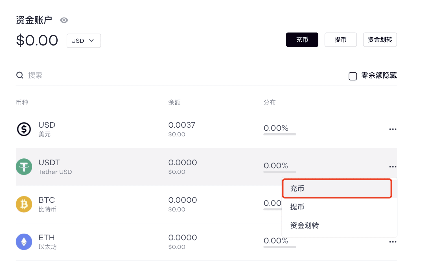Click the magnifier search icon

point(20,75)
